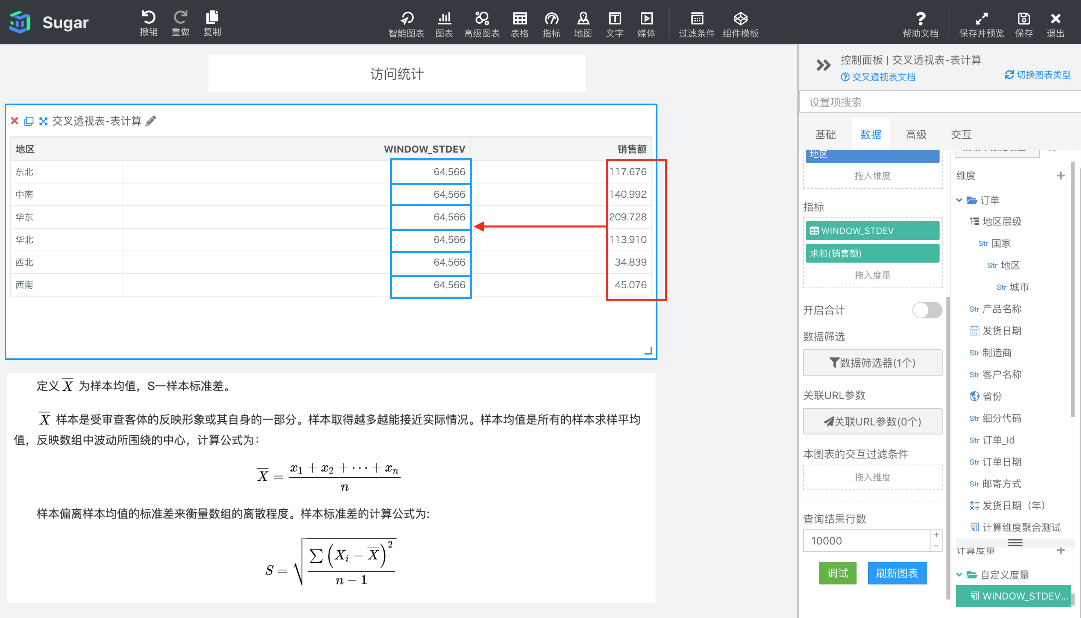The width and height of the screenshot is (1081, 618).
Task: Select the 求和(销售额) indicator pill
Action: 872,253
